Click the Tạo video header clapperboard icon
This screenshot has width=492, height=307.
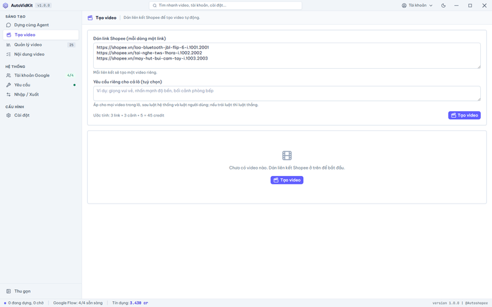(x=90, y=18)
